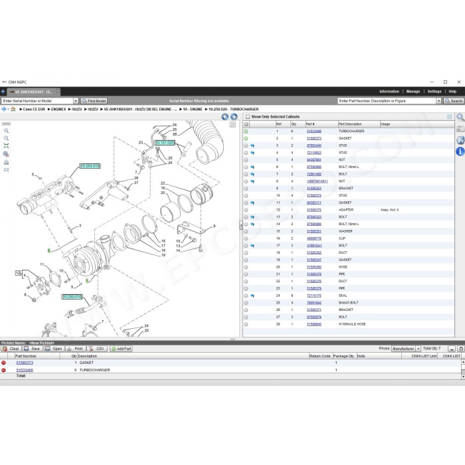Click the Add Part button
465x465 pixels.
[121, 349]
